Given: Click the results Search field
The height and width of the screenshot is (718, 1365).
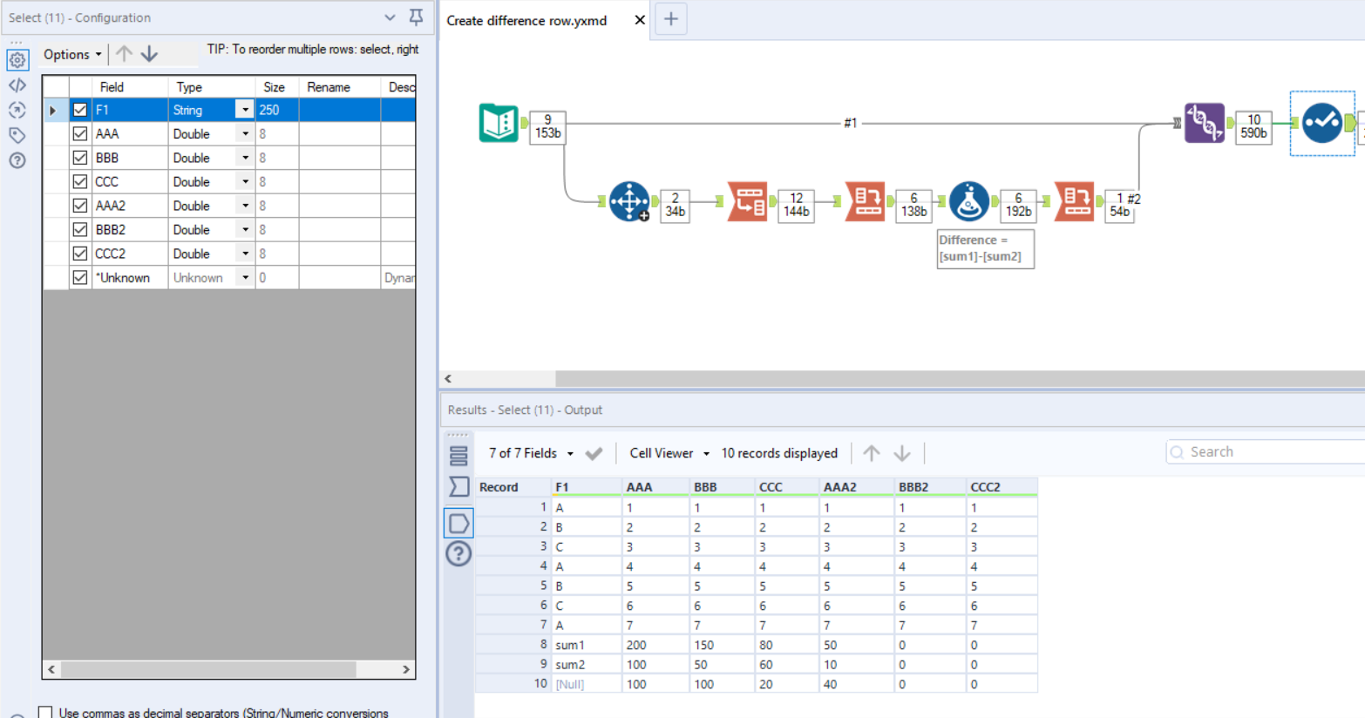Looking at the screenshot, I should click(x=1264, y=451).
